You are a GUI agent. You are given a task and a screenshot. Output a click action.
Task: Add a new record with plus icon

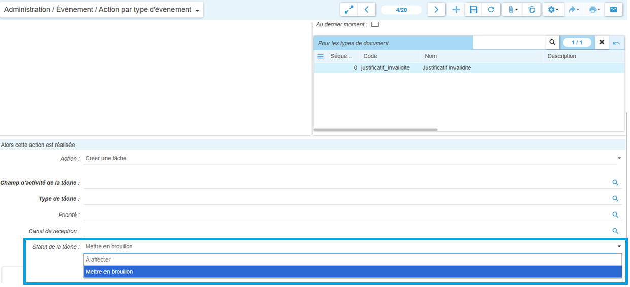pyautogui.click(x=456, y=10)
